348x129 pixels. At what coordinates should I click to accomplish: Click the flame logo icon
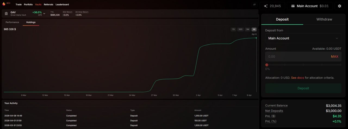4,4
